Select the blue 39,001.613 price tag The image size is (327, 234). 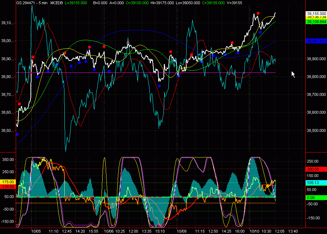316,41
